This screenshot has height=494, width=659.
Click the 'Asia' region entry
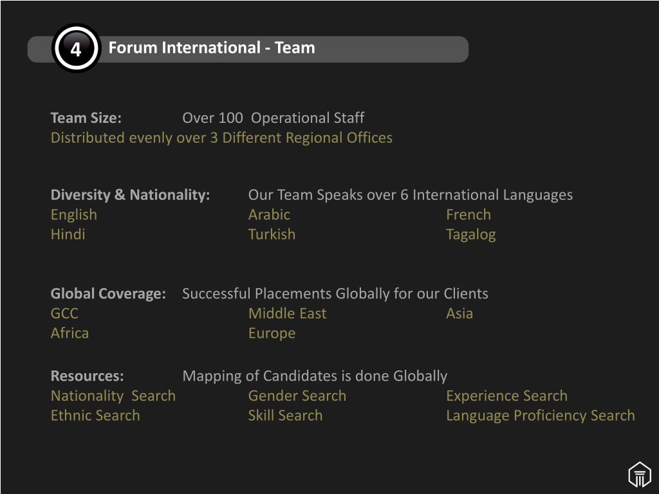[x=459, y=313]
